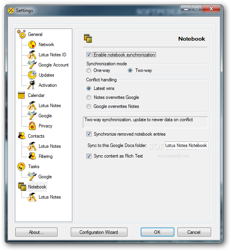This screenshot has height=251, width=231.
Task: Toggle Sync content as Rich Text
Action: point(89,156)
